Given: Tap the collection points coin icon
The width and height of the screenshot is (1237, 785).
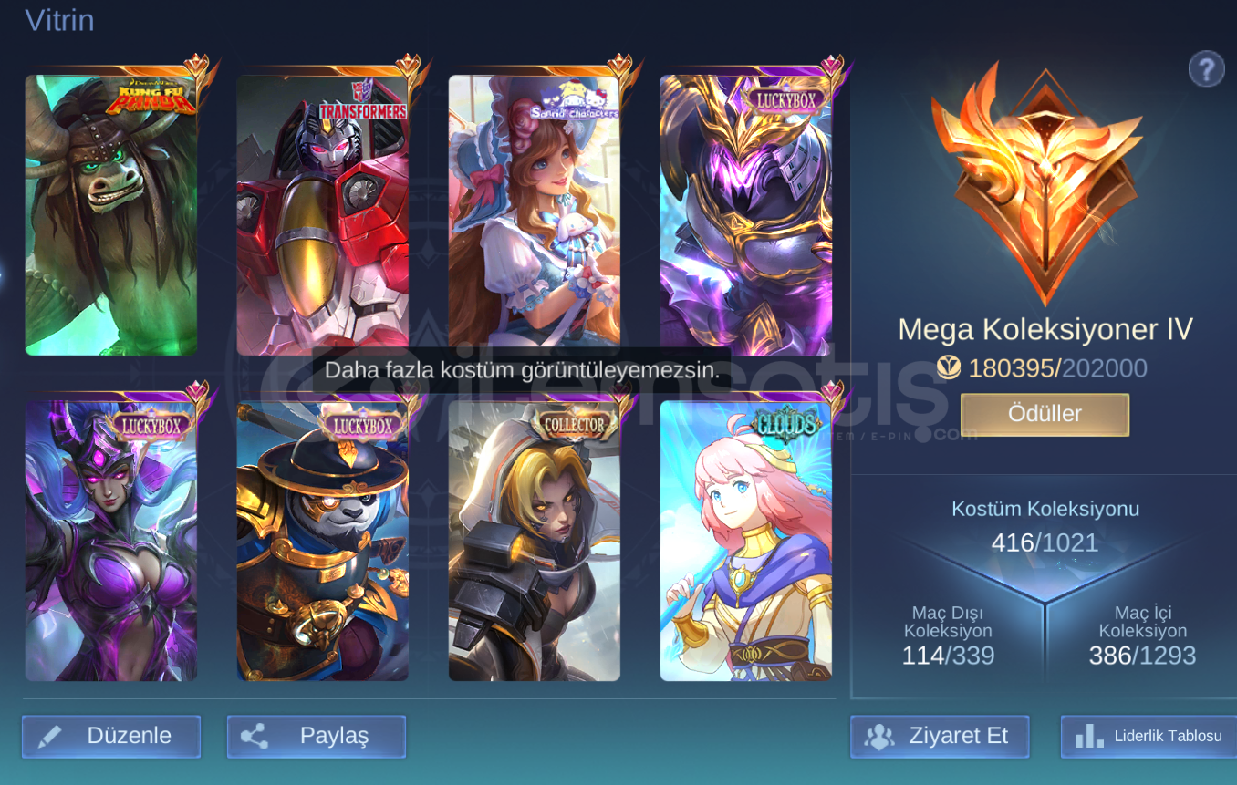Looking at the screenshot, I should [949, 367].
